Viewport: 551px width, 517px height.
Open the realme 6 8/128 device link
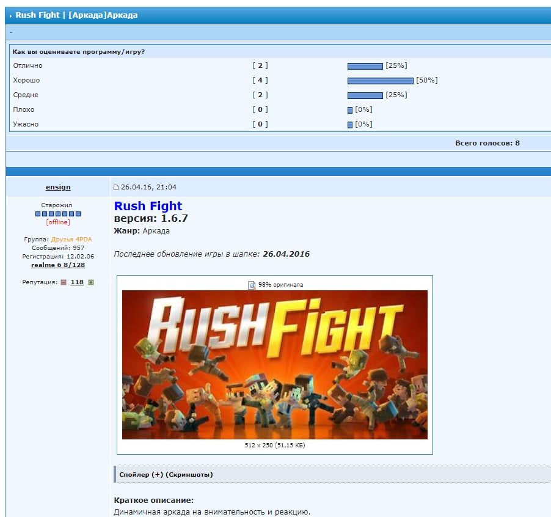point(58,265)
